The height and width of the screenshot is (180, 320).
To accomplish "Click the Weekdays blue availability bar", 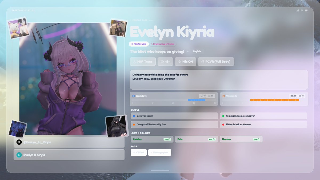I will click(x=197, y=100).
